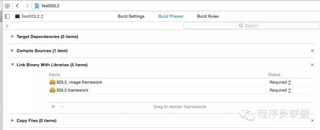Switch to Build Settings tab

pos(131,17)
